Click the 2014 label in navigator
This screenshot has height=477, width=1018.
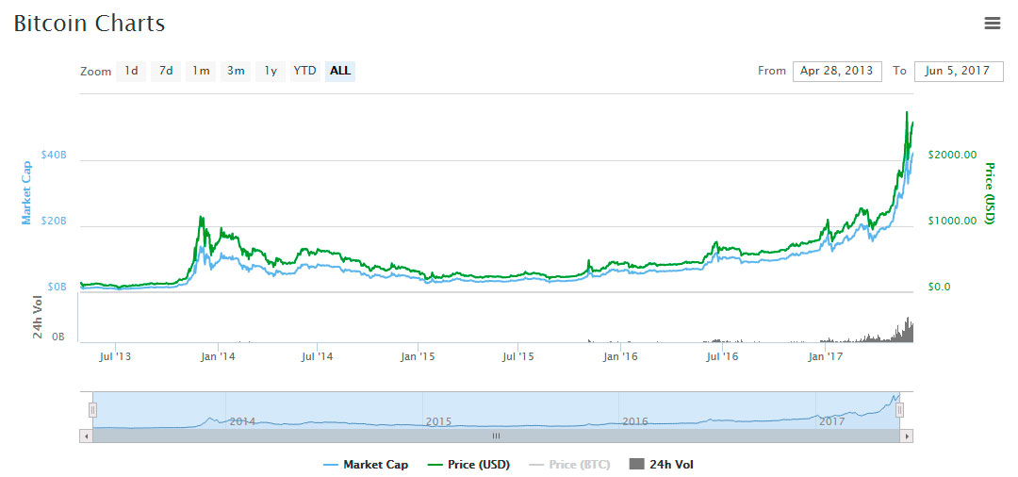tap(241, 421)
